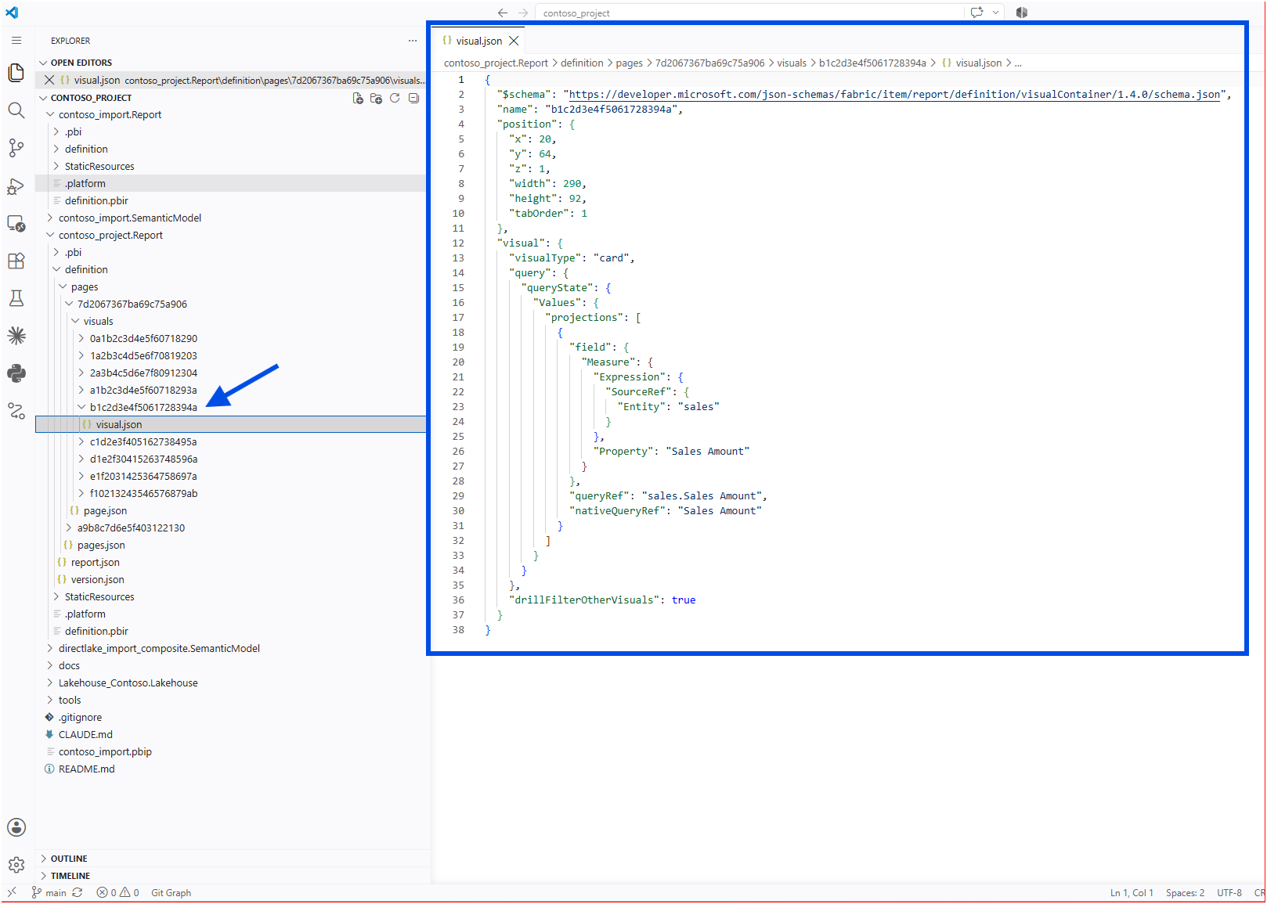Click the main branch in status bar
Image resolution: width=1267 pixels, height=904 pixels.
pos(49,892)
